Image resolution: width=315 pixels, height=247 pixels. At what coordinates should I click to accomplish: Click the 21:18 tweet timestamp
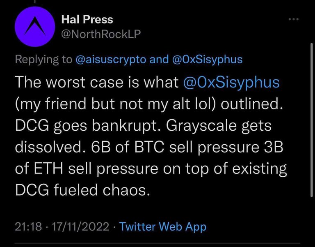(x=28, y=226)
